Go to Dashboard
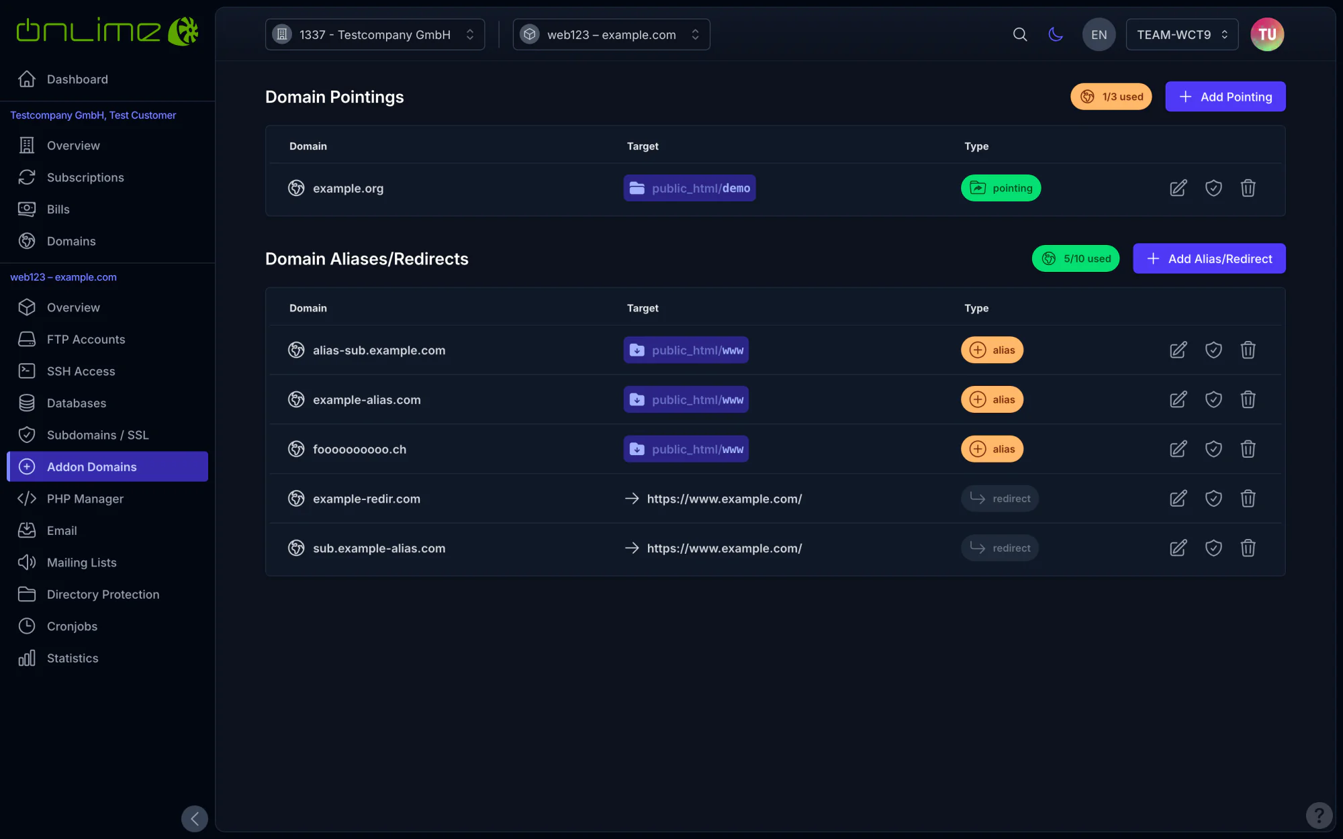Viewport: 1343px width, 839px height. (107, 79)
